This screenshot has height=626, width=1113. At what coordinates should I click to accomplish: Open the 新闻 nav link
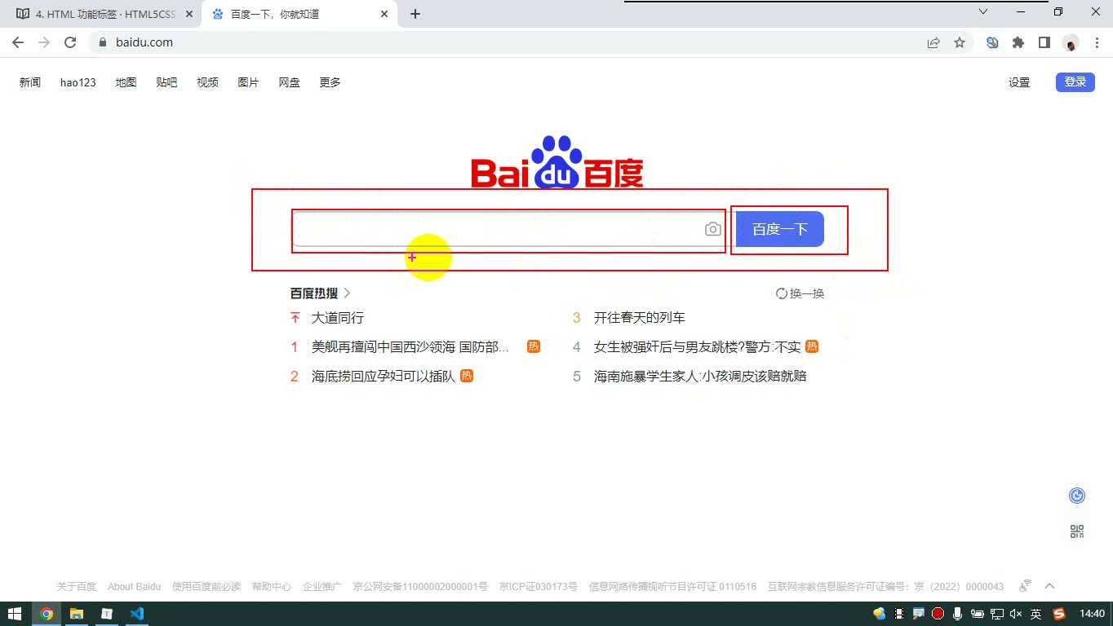[x=30, y=82]
